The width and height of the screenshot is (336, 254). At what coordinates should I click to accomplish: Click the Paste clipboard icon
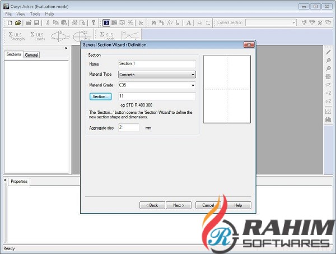tap(64, 22)
